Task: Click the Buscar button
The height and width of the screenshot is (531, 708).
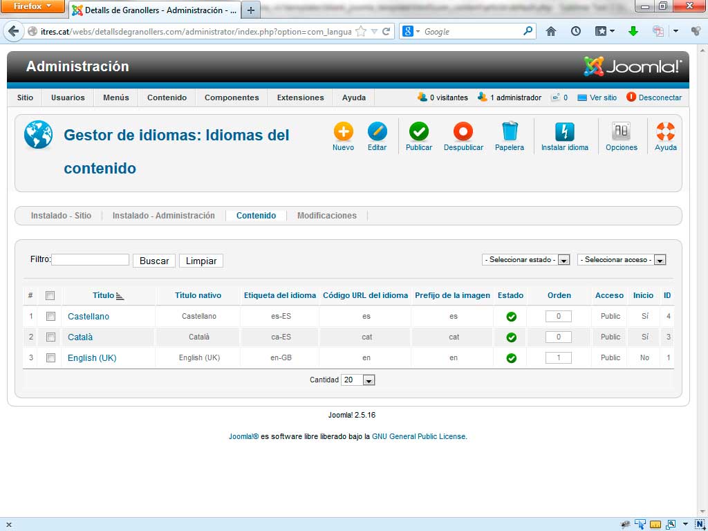Action: tap(154, 261)
